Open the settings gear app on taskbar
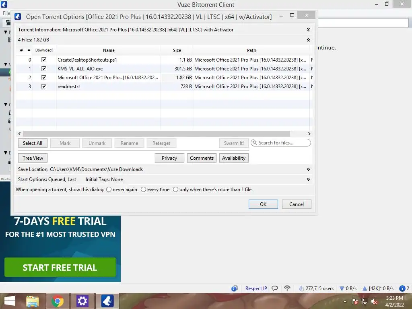Screen dimensions: 412x309 [82, 301]
